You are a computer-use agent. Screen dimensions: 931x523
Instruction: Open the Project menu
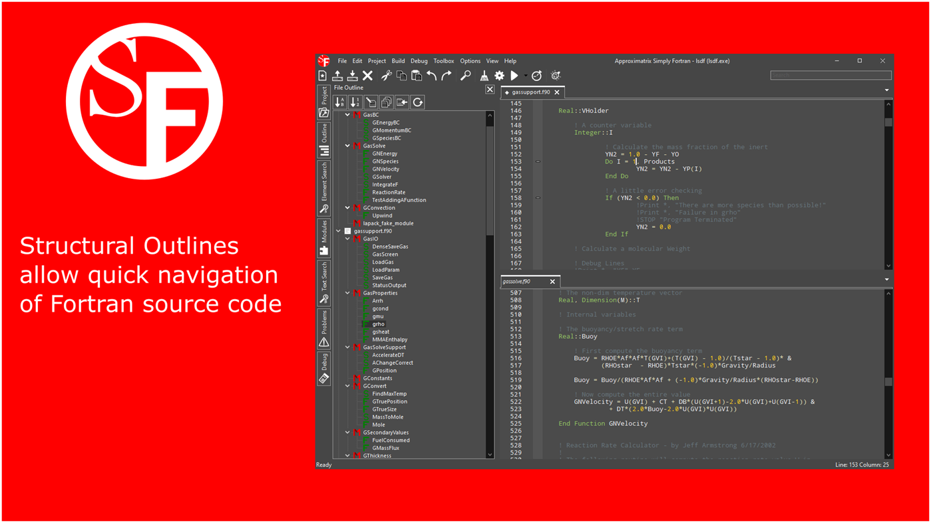[377, 61]
